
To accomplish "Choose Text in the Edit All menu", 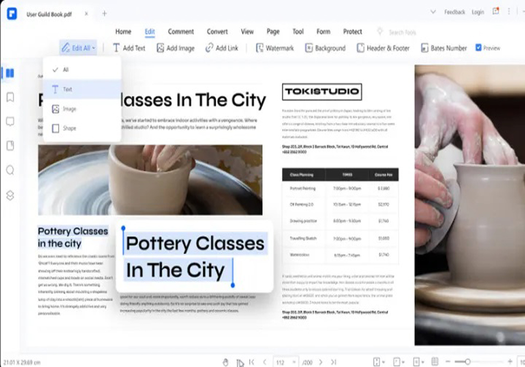I will 82,89.
